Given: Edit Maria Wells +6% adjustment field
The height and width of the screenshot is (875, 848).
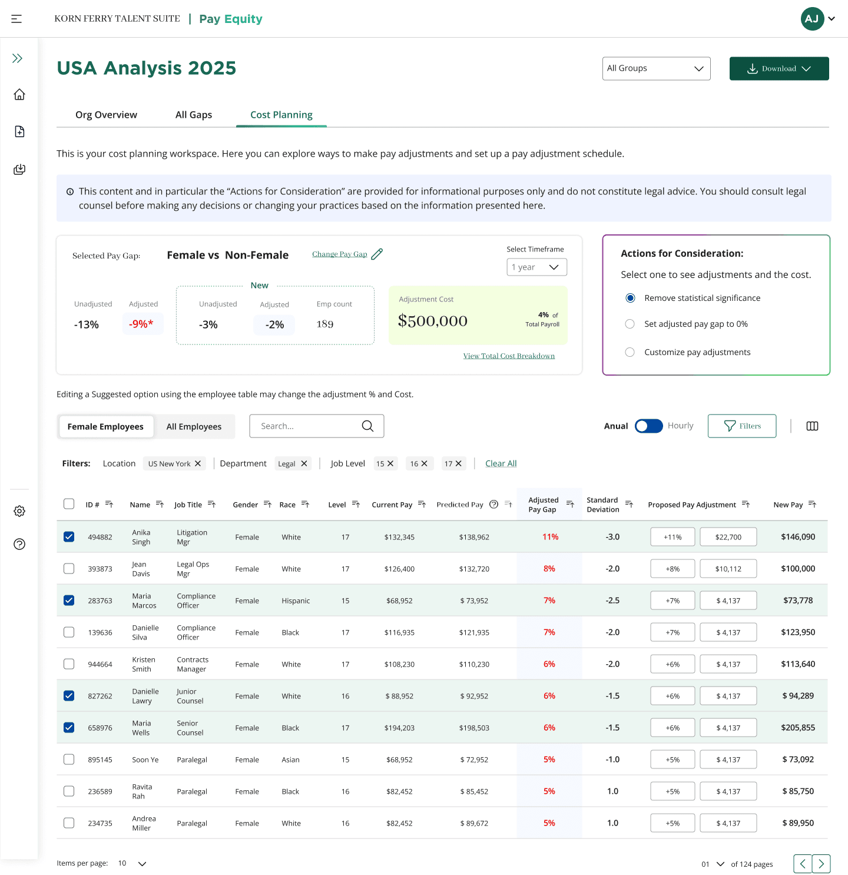Looking at the screenshot, I should coord(673,728).
